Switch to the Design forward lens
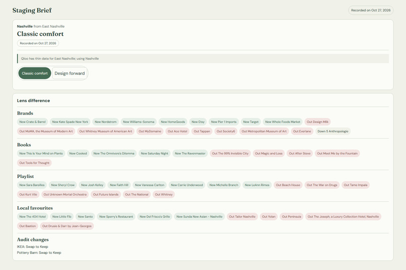Screen dimensions: 406x270 coord(70,73)
